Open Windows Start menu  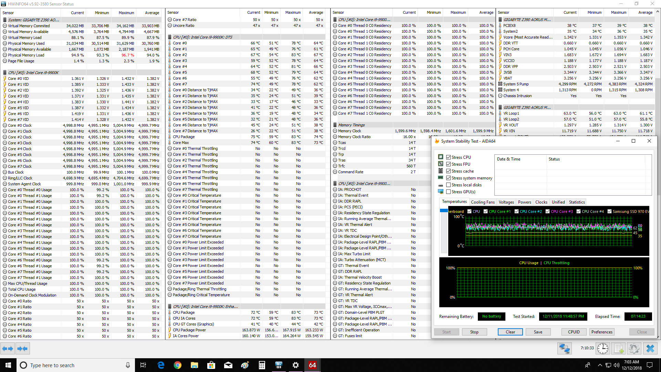tap(8, 365)
